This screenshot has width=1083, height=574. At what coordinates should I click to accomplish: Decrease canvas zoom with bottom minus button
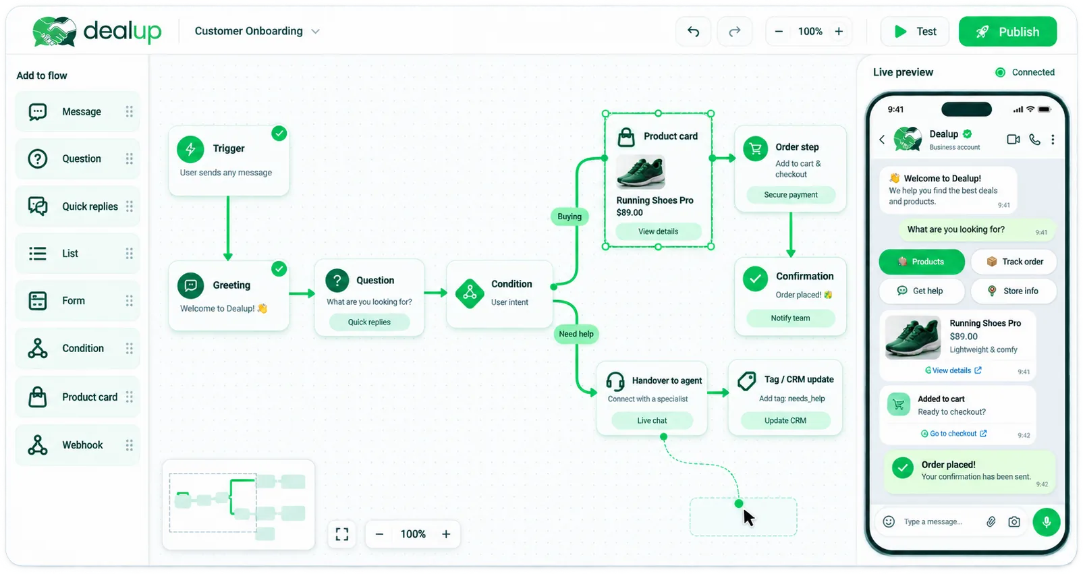coord(379,534)
